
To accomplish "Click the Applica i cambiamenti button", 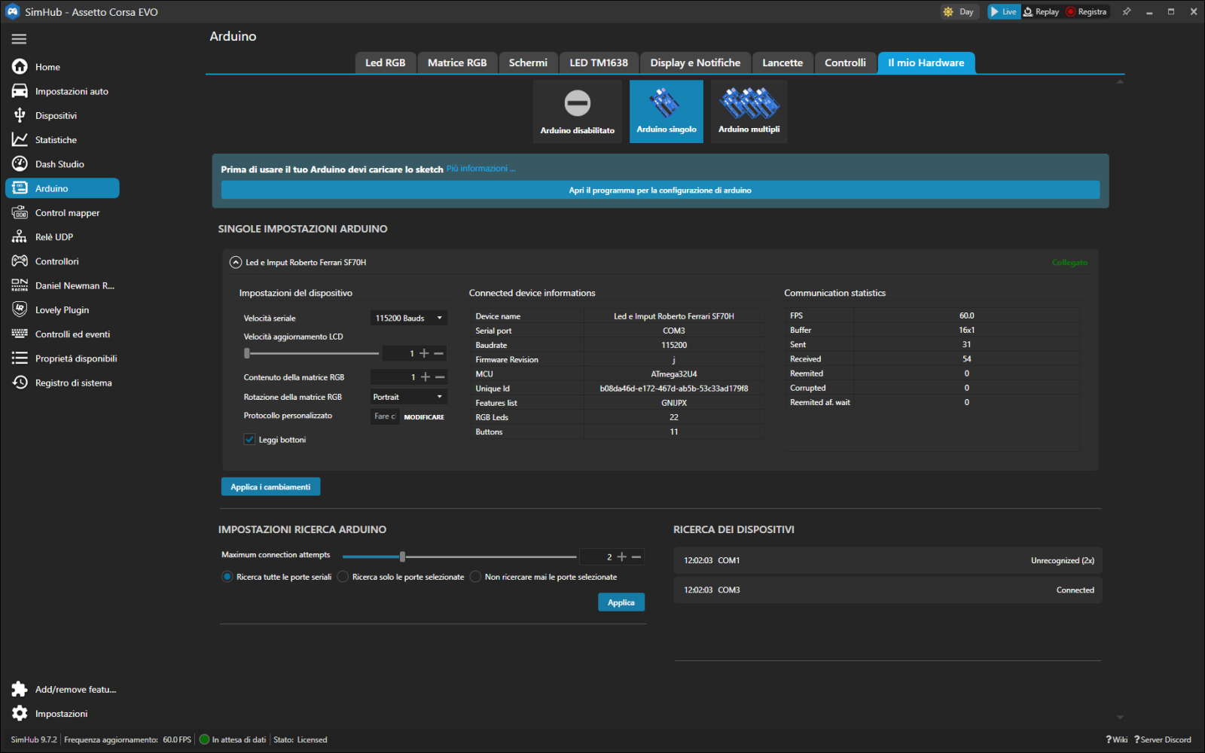I will (270, 487).
